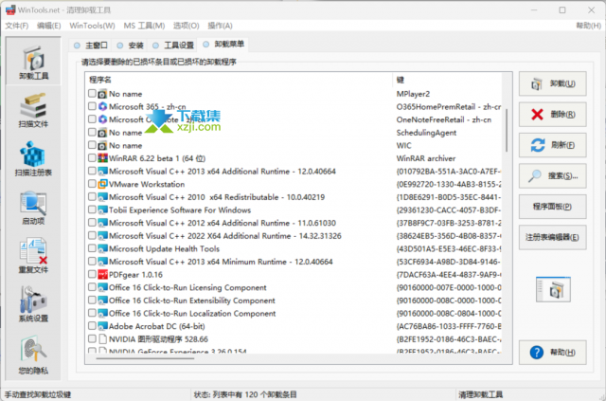
Task: Check the Tobii Experience Software checkbox
Action: [92, 210]
